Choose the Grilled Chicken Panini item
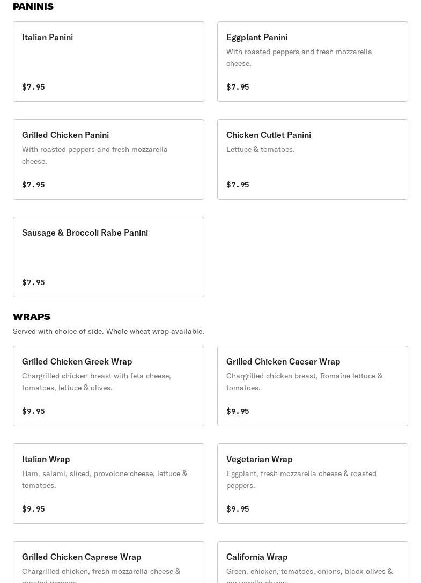The width and height of the screenshot is (421, 583). tap(65, 135)
